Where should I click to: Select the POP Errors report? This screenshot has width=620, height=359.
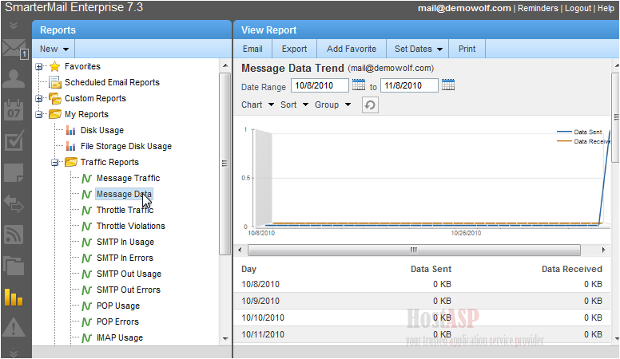tap(117, 322)
